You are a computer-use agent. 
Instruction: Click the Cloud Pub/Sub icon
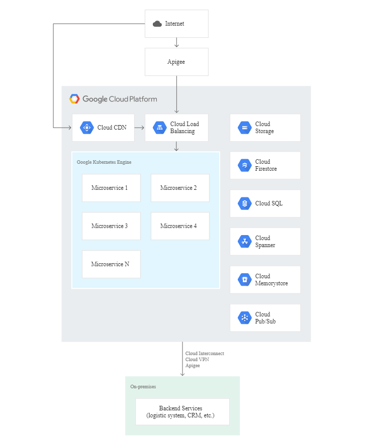coord(245,318)
